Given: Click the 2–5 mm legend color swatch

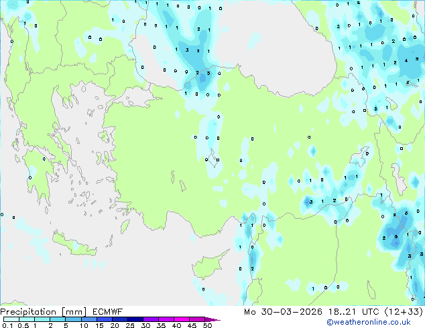Looking at the screenshot, I should (58, 319).
